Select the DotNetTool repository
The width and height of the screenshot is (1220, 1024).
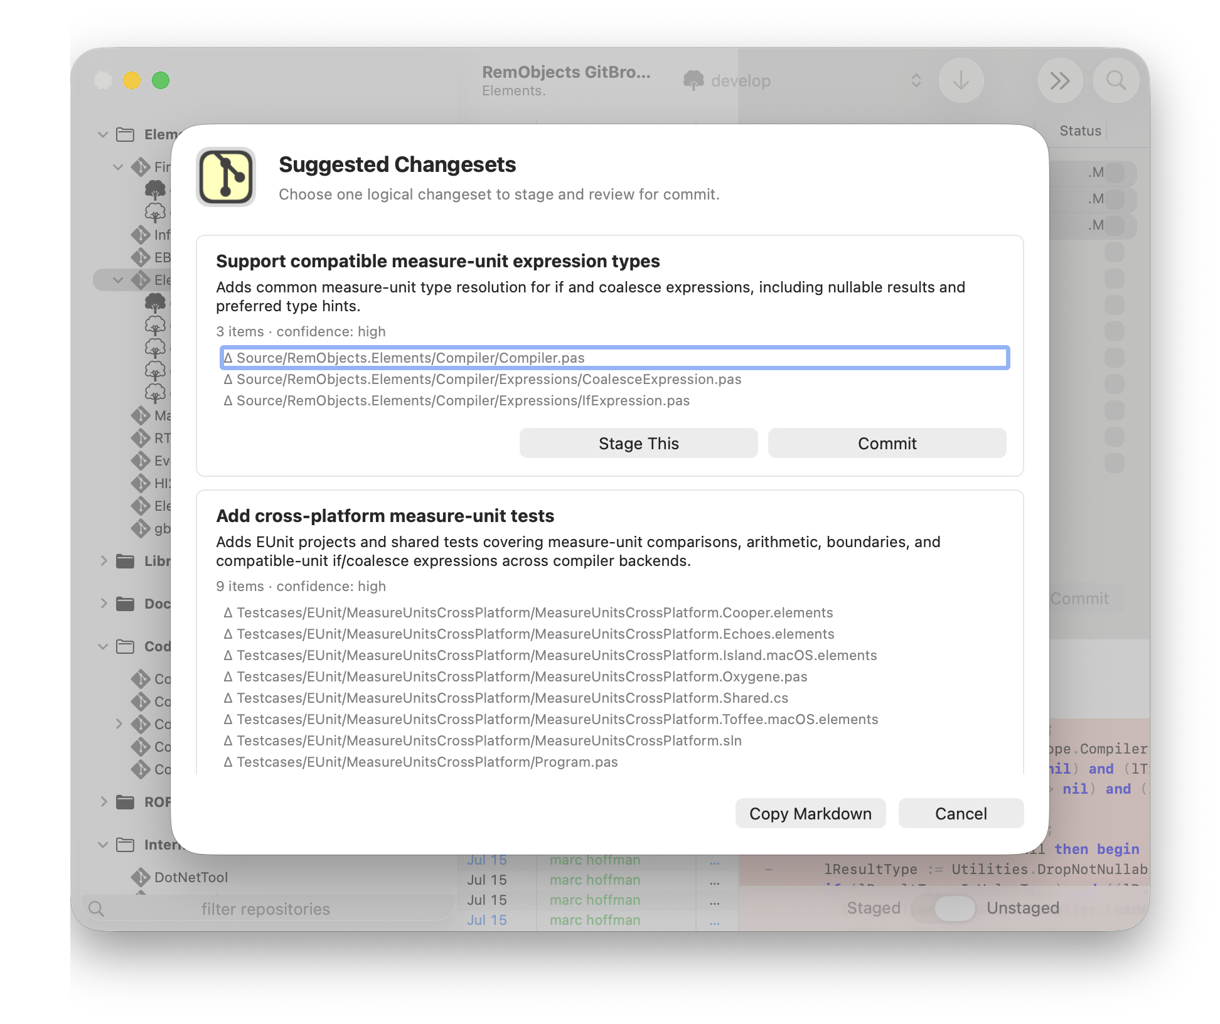pos(191,877)
